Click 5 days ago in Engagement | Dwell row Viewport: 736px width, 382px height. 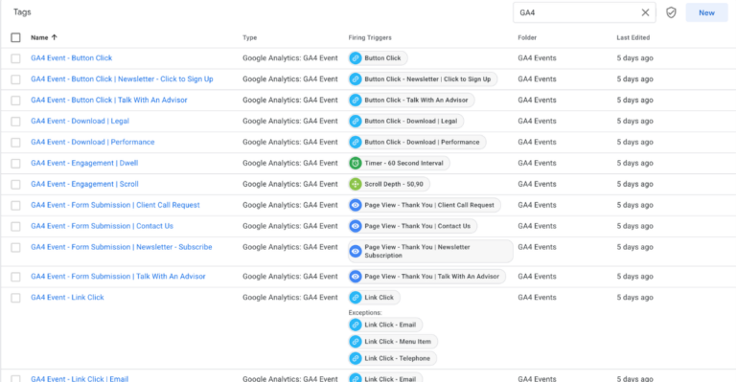634,163
